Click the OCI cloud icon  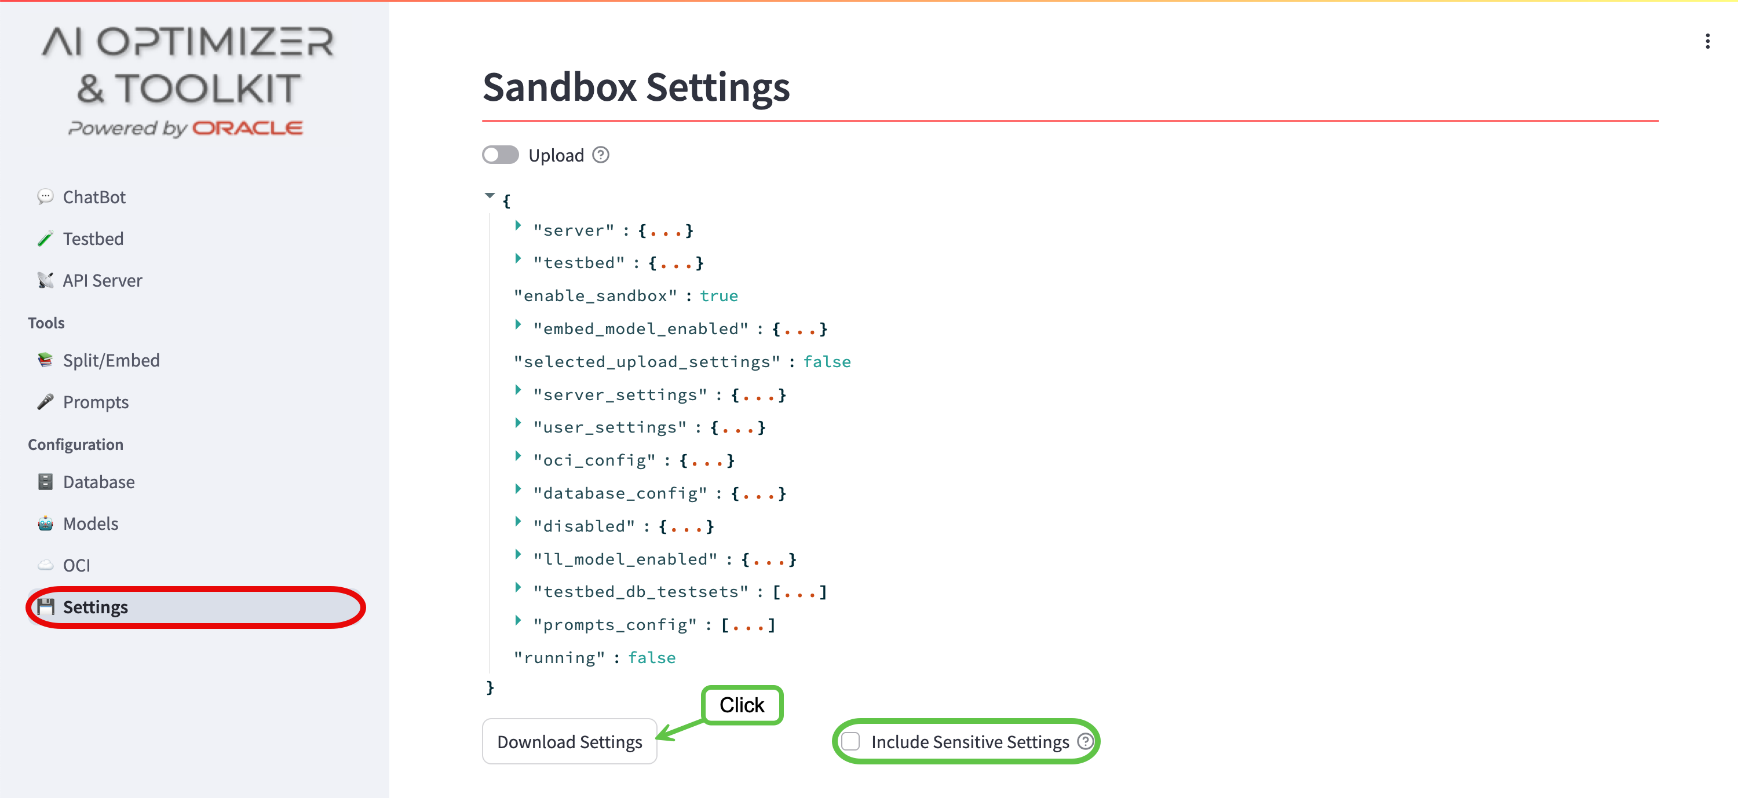pos(45,565)
